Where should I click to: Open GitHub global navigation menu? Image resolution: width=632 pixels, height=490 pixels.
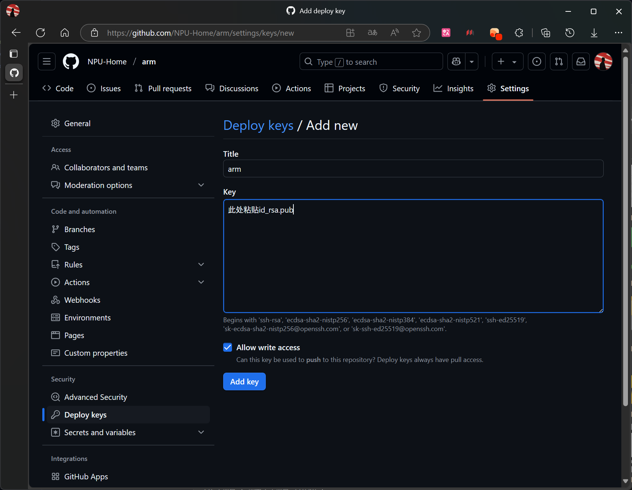click(x=47, y=61)
